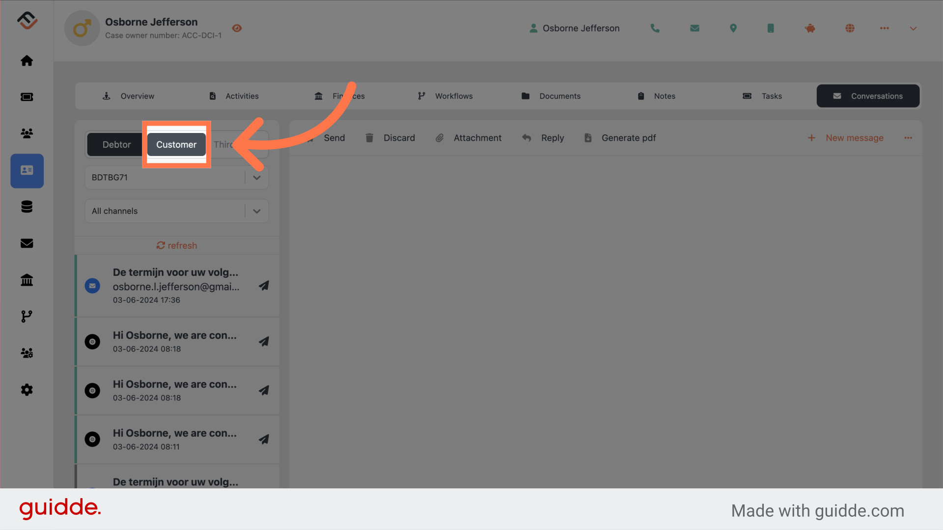This screenshot has width=943, height=530.
Task: Click the location pin icon
Action: click(733, 27)
